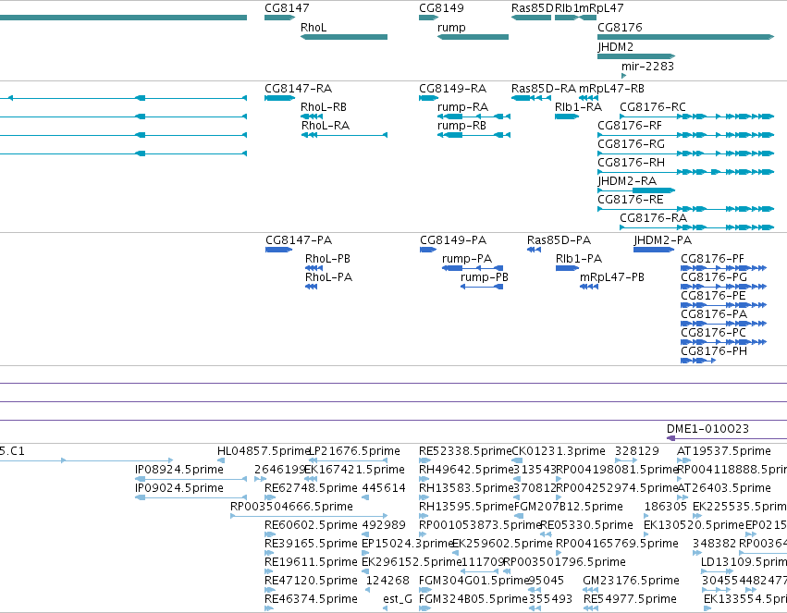Viewport: 787px width, 613px height.
Task: Click the CG8176-PF CDS label
Action: 712,259
